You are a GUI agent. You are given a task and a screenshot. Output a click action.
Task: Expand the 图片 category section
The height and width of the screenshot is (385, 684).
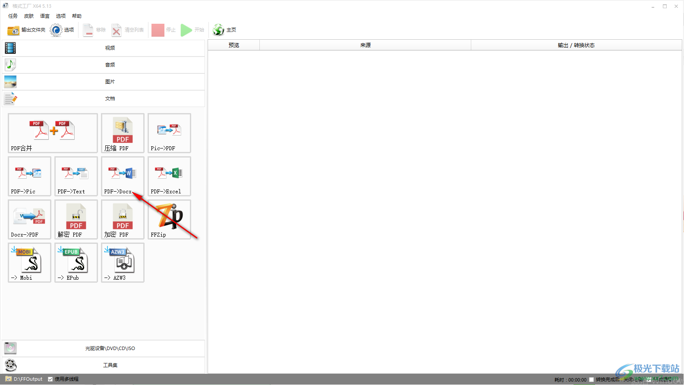104,82
